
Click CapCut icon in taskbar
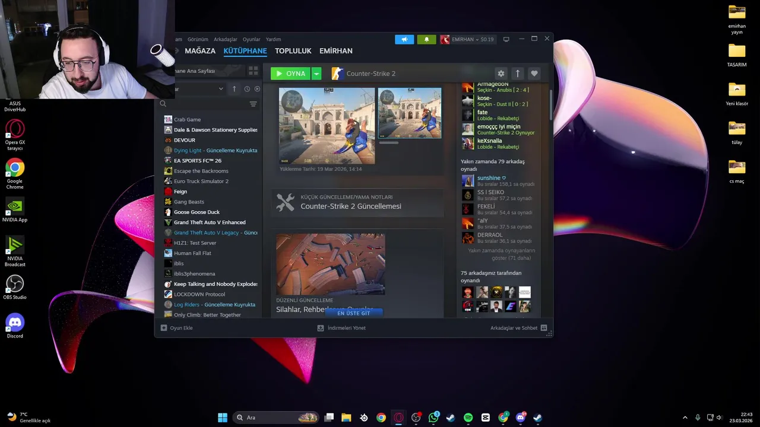tap(485, 418)
